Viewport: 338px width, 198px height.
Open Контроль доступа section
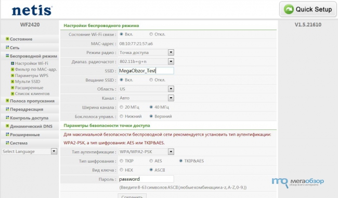[29, 118]
